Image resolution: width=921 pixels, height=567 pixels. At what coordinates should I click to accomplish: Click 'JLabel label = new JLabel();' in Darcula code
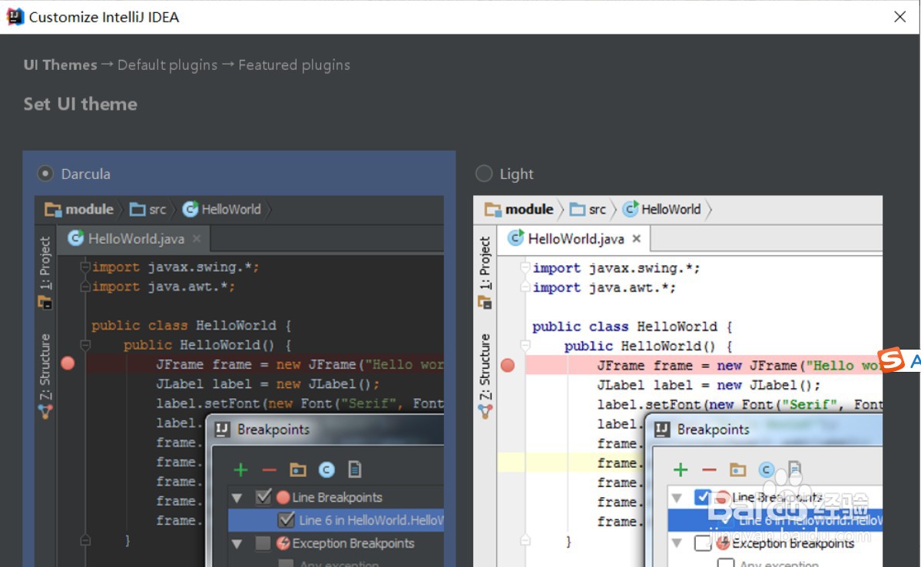(268, 383)
